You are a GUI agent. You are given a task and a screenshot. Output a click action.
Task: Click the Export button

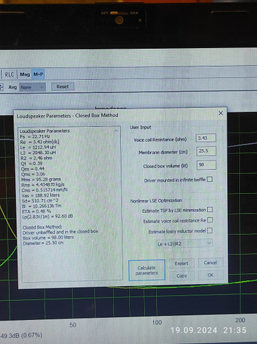tap(181, 264)
